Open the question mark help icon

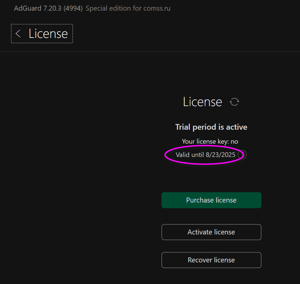coord(242,155)
